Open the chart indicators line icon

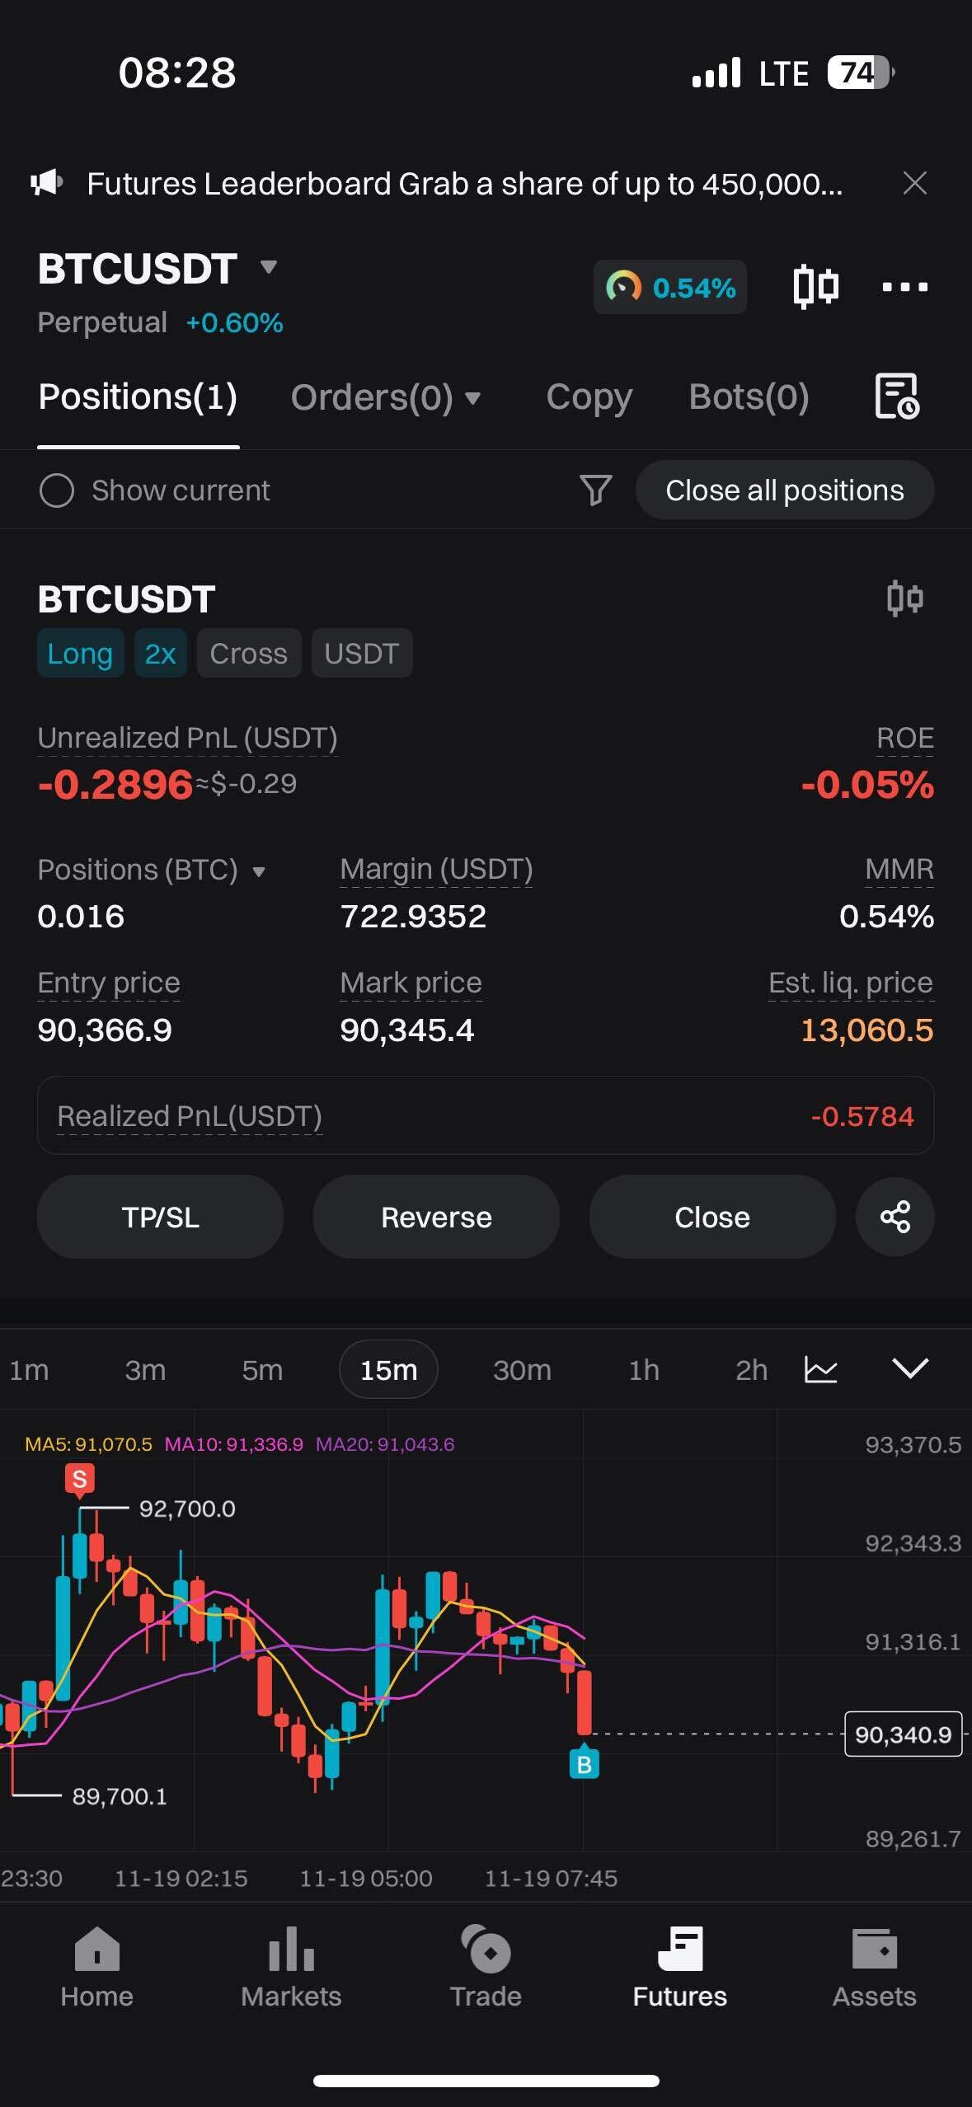(820, 1370)
